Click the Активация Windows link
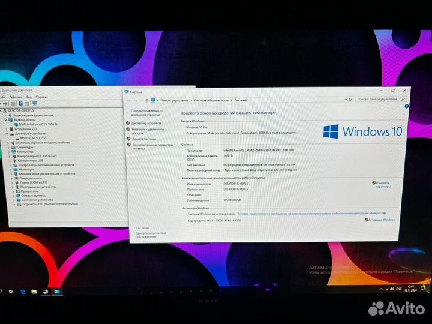The image size is (432, 324). [x=382, y=220]
